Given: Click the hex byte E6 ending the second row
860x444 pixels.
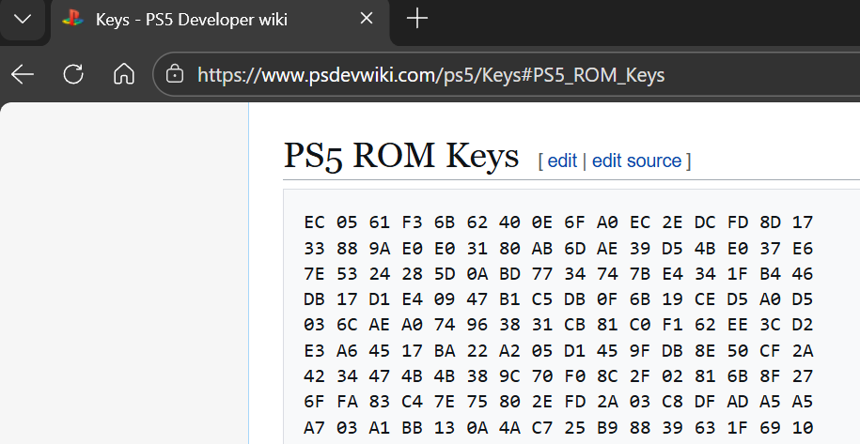Looking at the screenshot, I should click(803, 249).
